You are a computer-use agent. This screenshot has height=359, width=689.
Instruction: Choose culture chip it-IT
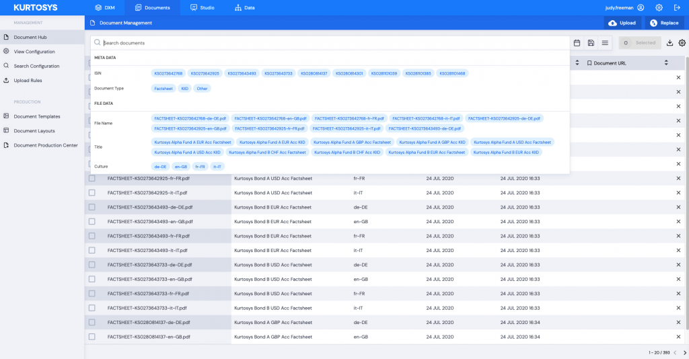217,166
